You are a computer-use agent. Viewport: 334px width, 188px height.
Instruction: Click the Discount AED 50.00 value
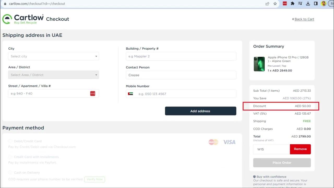[x=303, y=106]
